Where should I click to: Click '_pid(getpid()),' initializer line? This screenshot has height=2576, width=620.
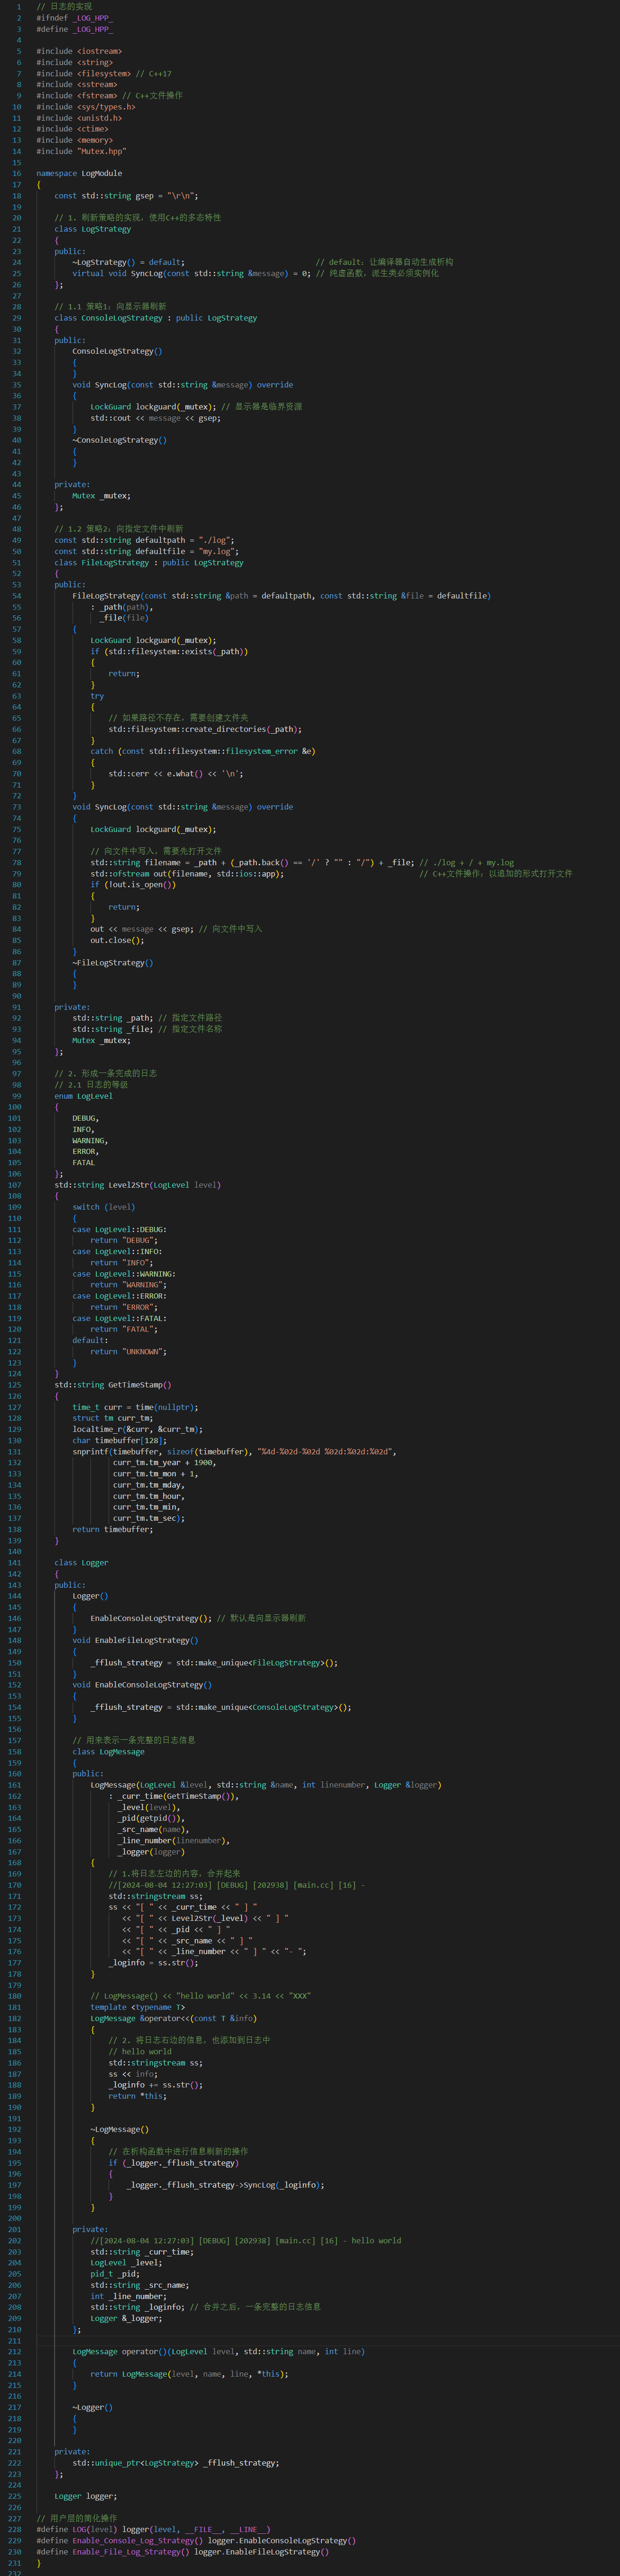[x=151, y=1818]
